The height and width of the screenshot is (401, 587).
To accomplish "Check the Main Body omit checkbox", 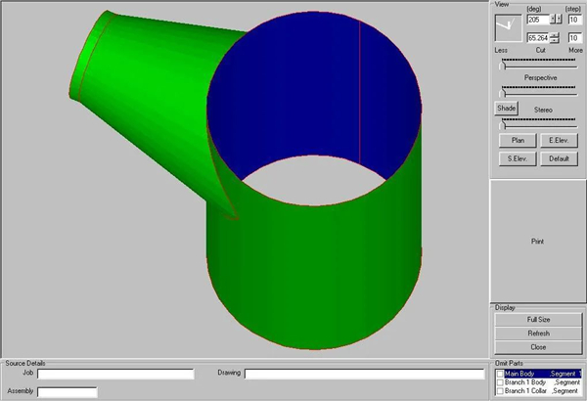I will point(500,374).
